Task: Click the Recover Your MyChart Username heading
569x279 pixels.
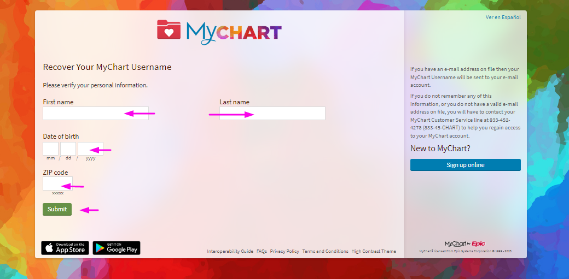Action: [107, 67]
